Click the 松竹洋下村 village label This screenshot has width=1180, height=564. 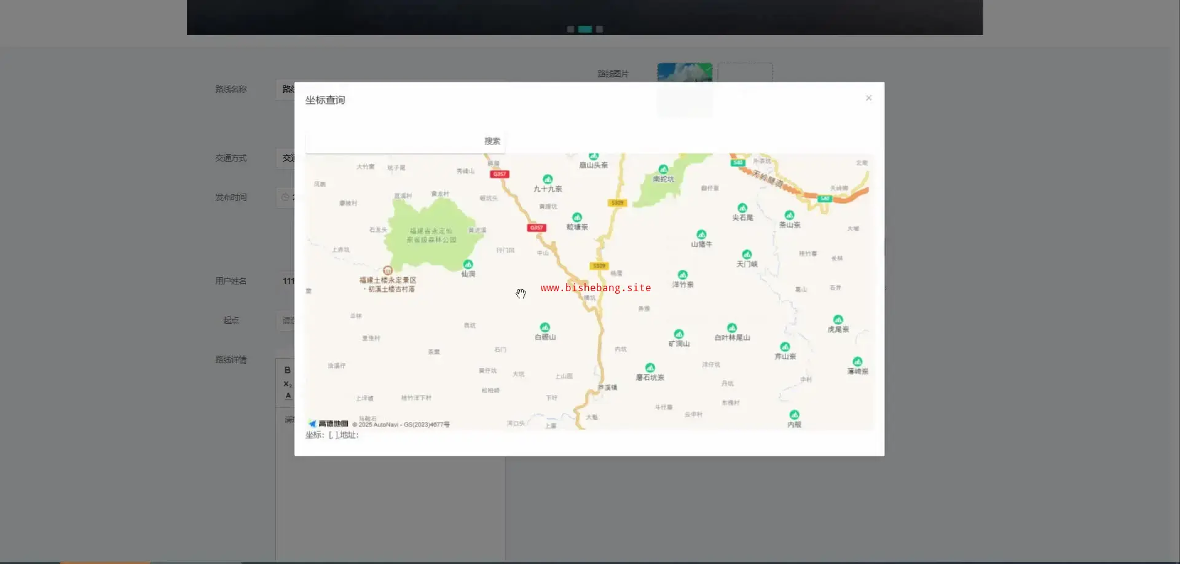(x=416, y=398)
